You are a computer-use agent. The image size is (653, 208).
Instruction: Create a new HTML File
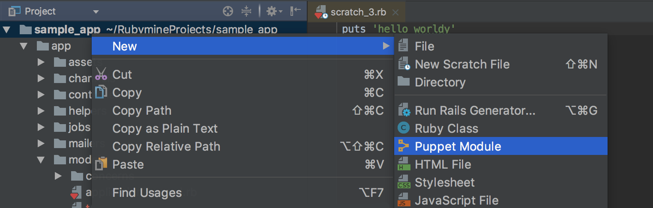(x=501, y=164)
